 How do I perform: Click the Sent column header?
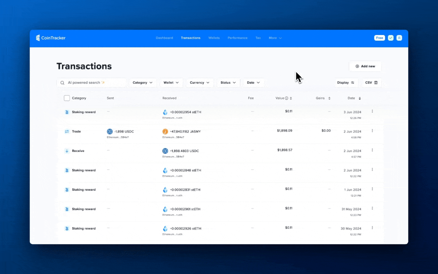(x=110, y=98)
